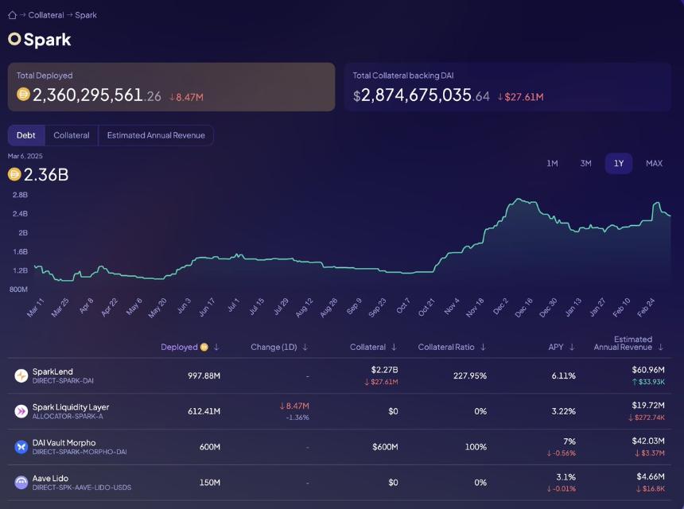Click the sort arrow next to Collateral Ratio
684x509 pixels.
[483, 348]
